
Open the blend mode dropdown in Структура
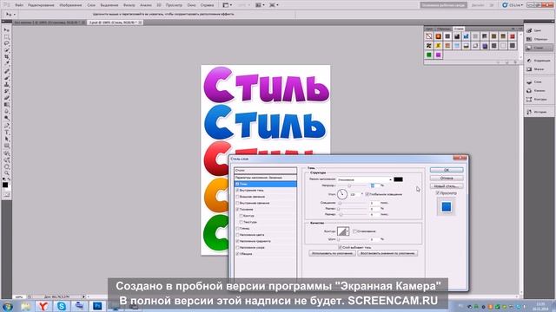(x=365, y=179)
